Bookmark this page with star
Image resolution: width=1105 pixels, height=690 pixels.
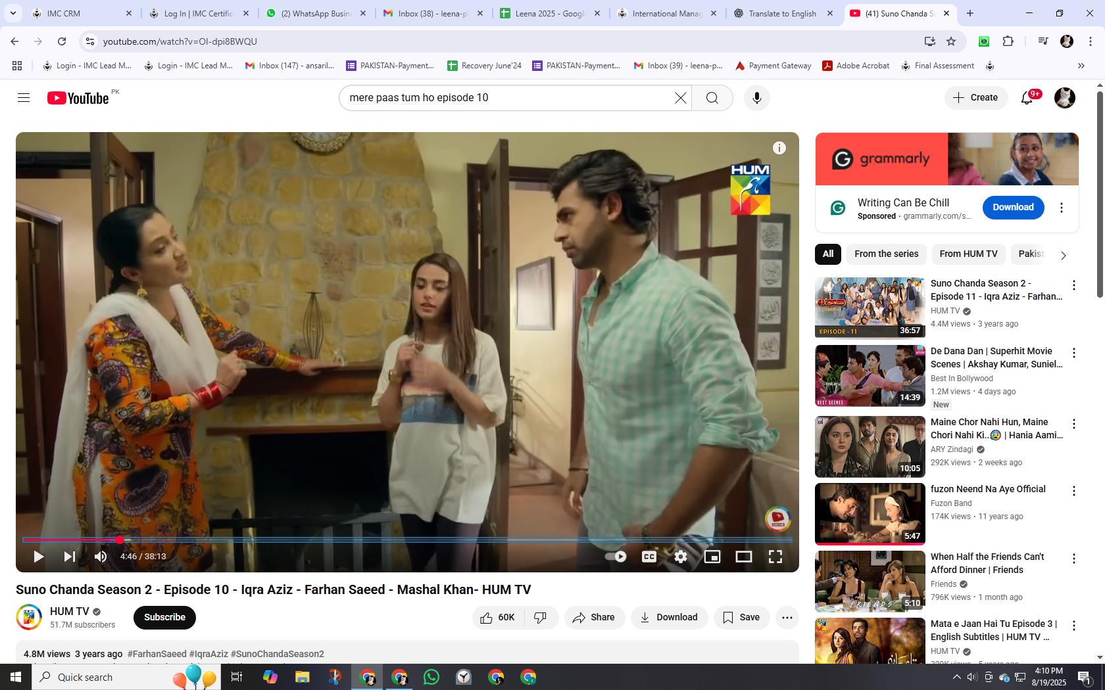951,41
